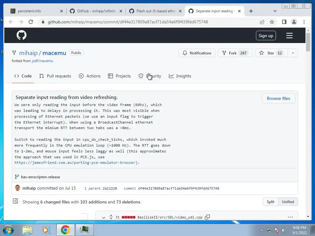
Task: Open media player from taskbar
Action: [46, 230]
